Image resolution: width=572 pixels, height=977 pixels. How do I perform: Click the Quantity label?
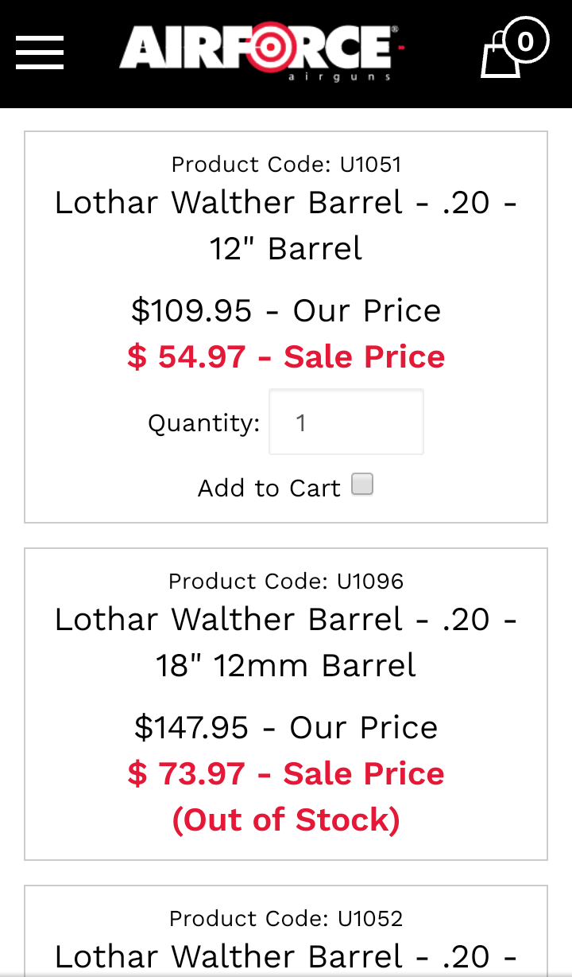click(x=204, y=423)
